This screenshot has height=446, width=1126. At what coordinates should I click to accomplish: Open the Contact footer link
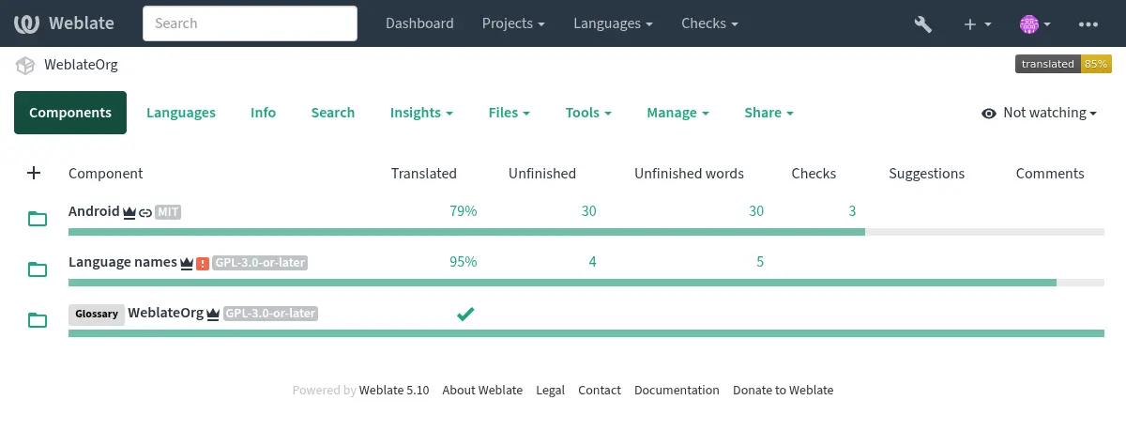click(x=600, y=390)
